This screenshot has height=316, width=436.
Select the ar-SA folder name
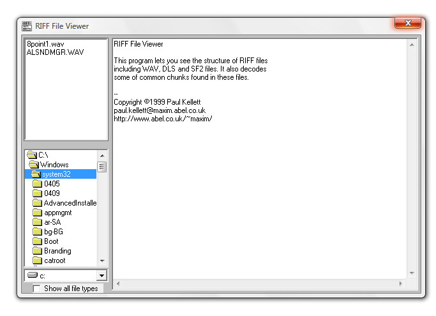click(52, 222)
